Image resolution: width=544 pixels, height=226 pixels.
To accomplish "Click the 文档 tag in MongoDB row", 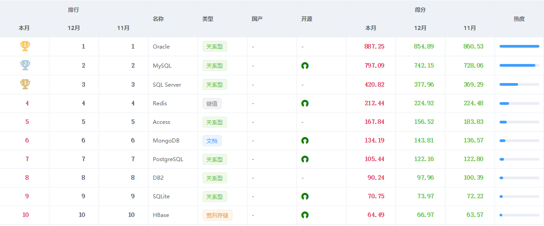I will 212,141.
